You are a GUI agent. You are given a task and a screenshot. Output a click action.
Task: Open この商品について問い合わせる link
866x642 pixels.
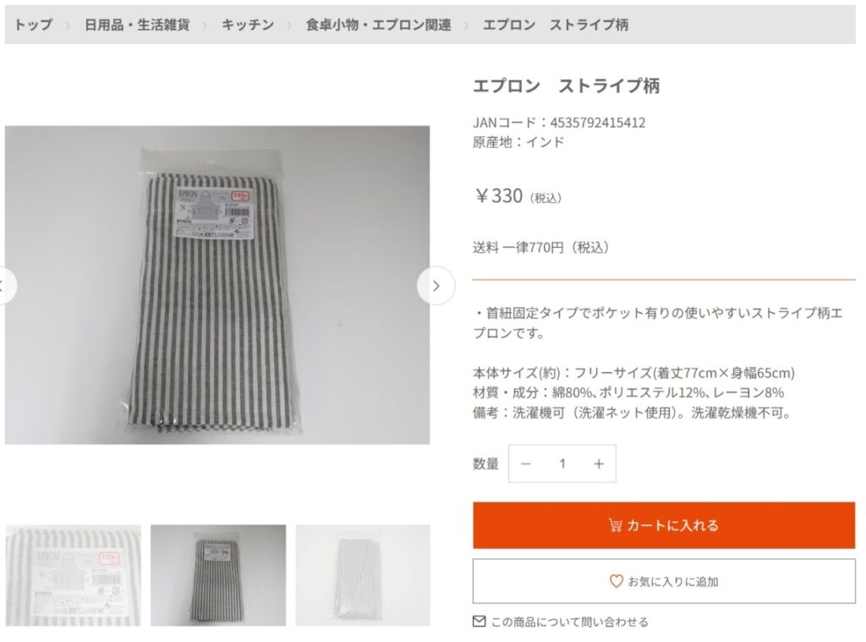569,622
